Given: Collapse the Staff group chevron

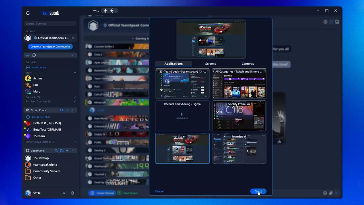Looking at the screenshot, I should (75, 73).
